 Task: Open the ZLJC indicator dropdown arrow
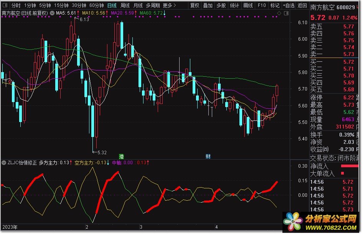[4, 163]
